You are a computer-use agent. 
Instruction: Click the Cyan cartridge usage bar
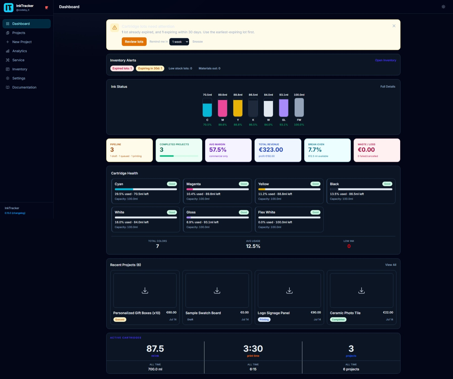[146, 189]
